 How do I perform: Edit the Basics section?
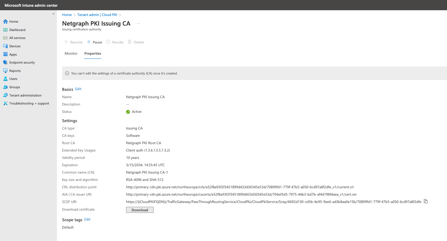point(78,89)
